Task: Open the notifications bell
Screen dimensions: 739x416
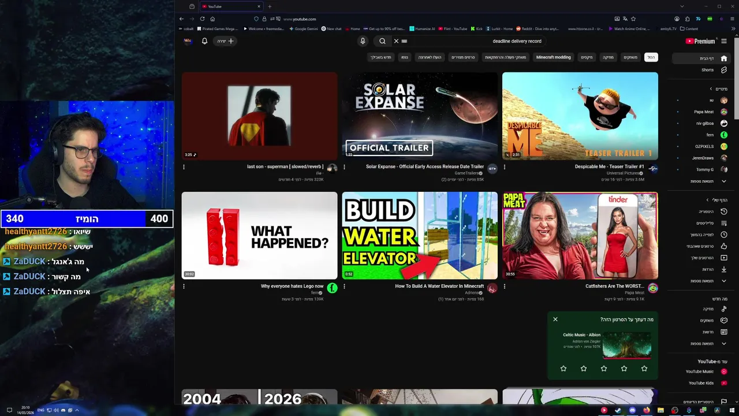Action: click(204, 41)
